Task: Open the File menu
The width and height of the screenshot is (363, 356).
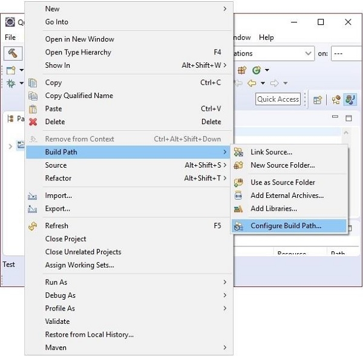Action: coord(10,38)
